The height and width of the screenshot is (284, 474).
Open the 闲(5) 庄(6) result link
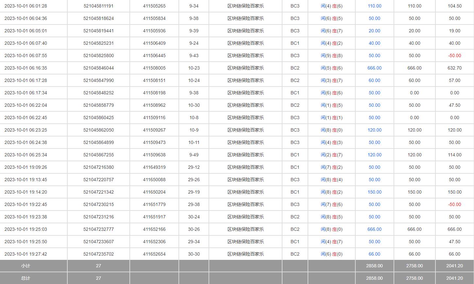tap(331, 68)
